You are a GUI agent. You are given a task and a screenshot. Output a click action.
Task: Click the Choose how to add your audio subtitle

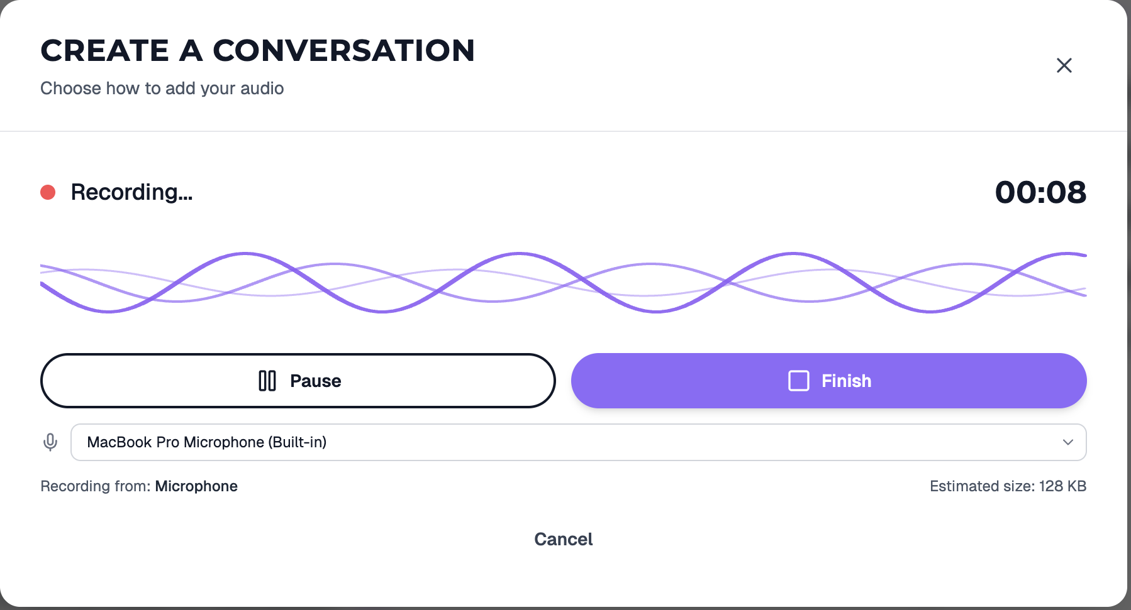[x=162, y=88]
